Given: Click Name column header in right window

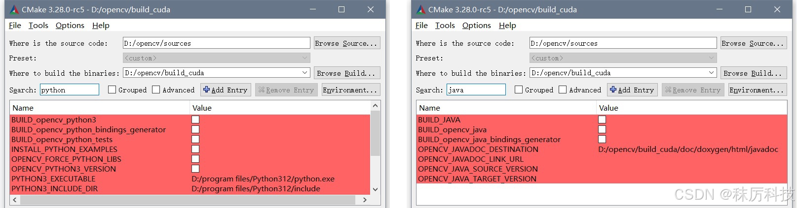Looking at the screenshot, I should coord(506,108).
